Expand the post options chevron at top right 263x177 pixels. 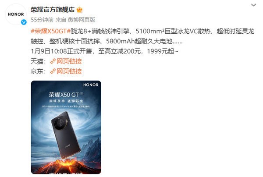[253, 5]
